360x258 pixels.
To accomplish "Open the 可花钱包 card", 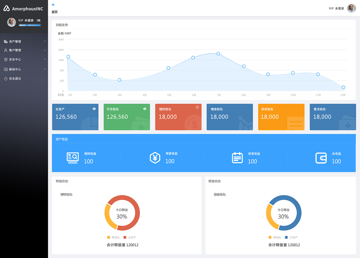I will [127, 117].
